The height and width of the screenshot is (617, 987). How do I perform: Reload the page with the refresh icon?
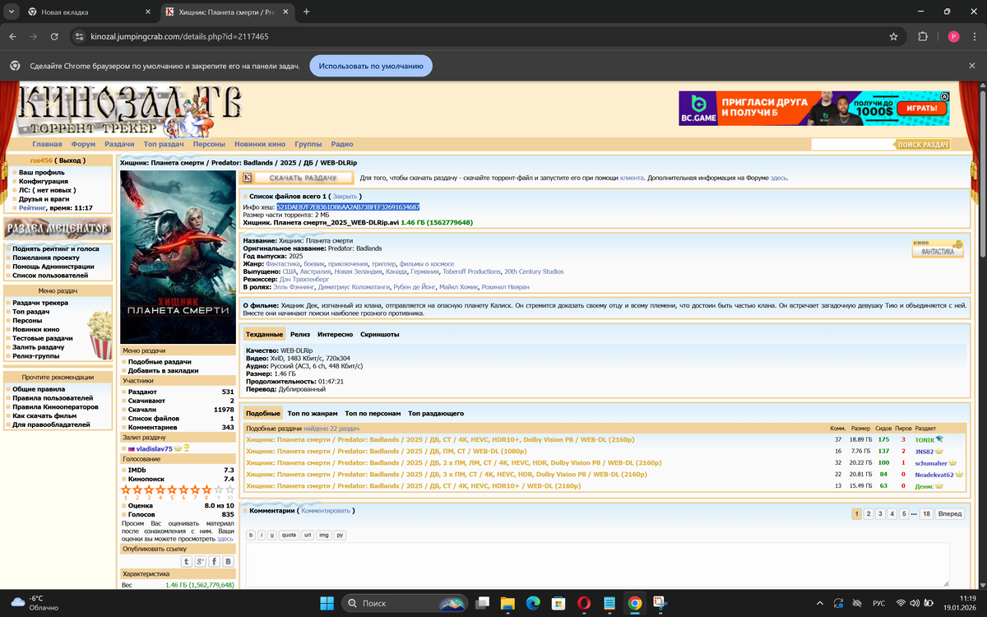coord(54,37)
